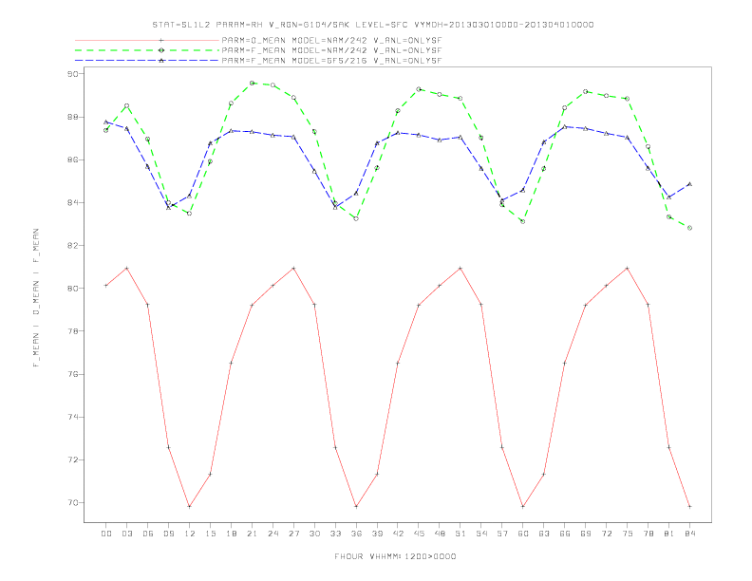Click the red line peak marker at hour 51
This screenshot has width=752, height=581.
tap(461, 268)
